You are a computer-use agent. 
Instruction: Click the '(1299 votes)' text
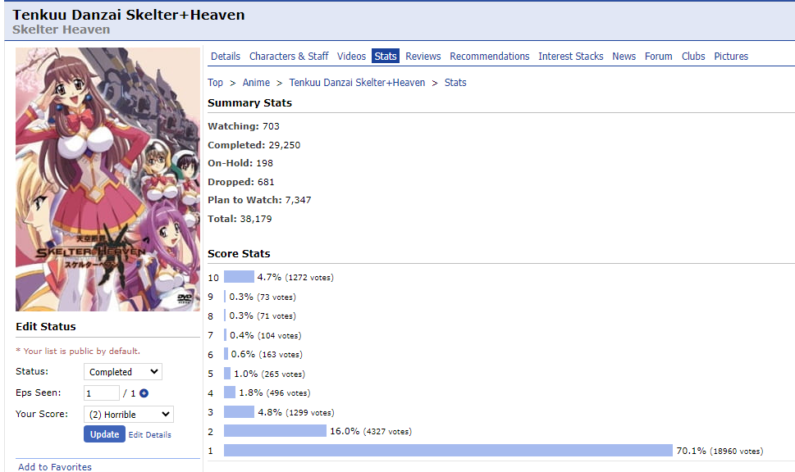310,413
